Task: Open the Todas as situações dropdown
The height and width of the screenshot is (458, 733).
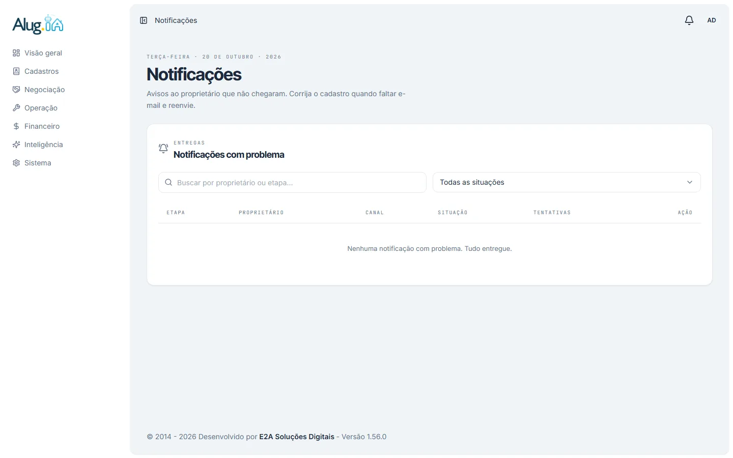Action: point(567,182)
